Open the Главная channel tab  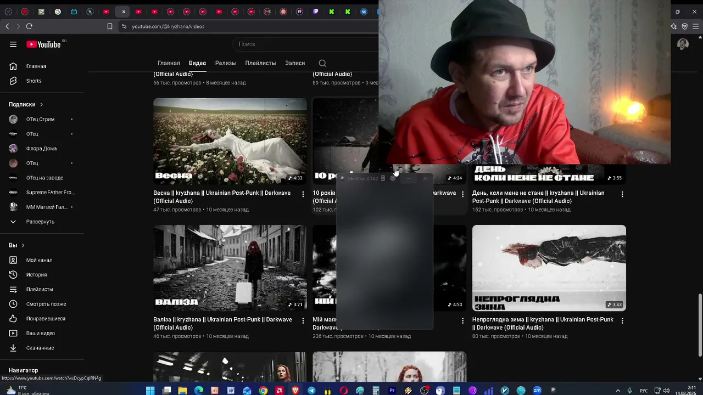pos(169,63)
